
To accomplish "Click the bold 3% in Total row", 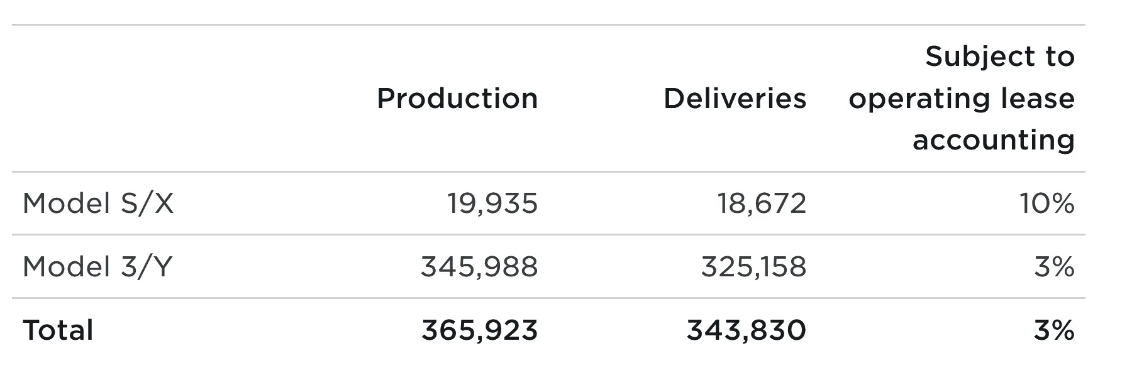I will pos(1054,330).
